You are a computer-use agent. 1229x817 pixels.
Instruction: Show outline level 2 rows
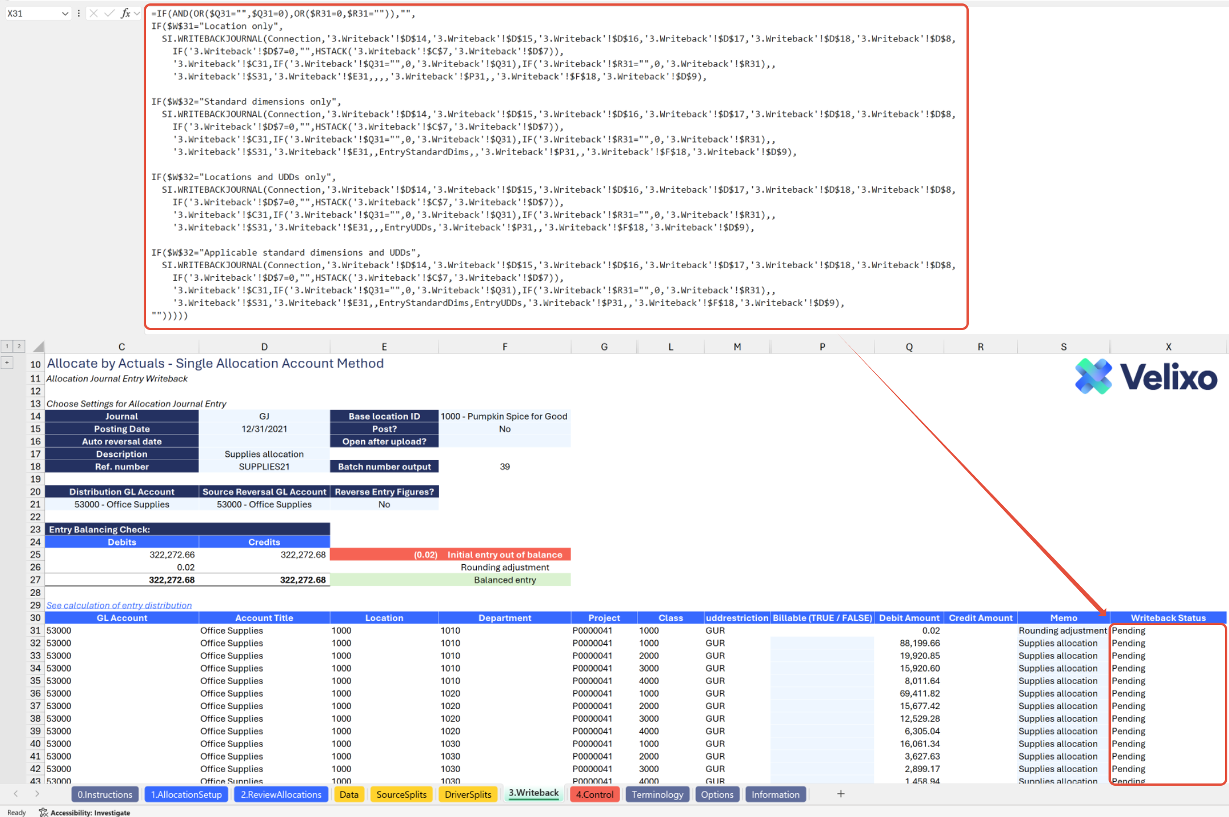(x=19, y=346)
